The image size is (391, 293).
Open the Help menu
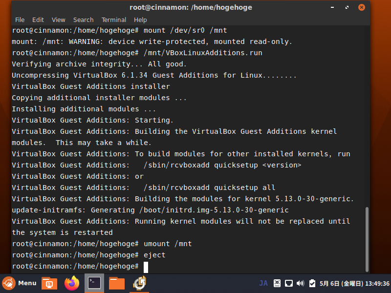pos(140,20)
